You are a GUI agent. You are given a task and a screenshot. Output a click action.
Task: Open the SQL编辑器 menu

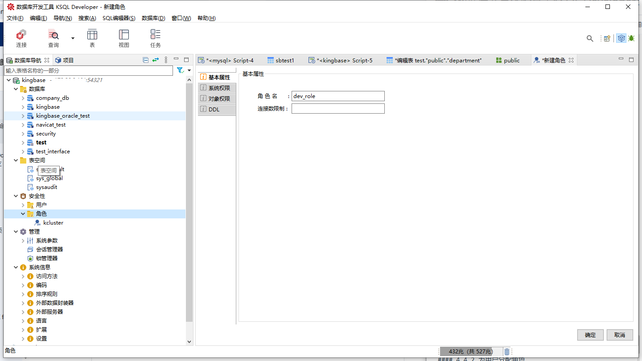coord(119,18)
